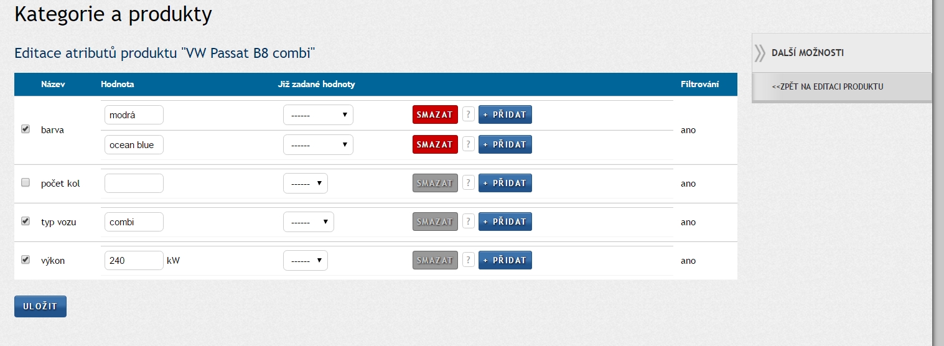Click the chevron icon beside Další možnosti
Image resolution: width=944 pixels, height=346 pixels.
760,53
